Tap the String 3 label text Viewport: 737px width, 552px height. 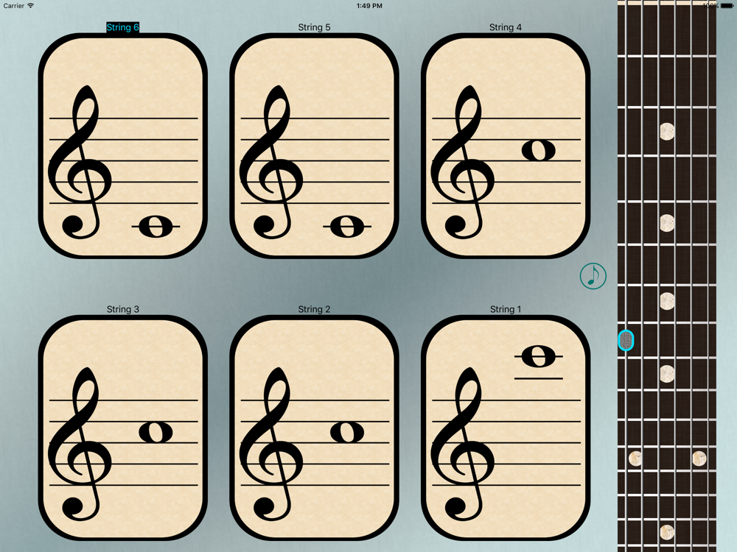[x=122, y=309]
